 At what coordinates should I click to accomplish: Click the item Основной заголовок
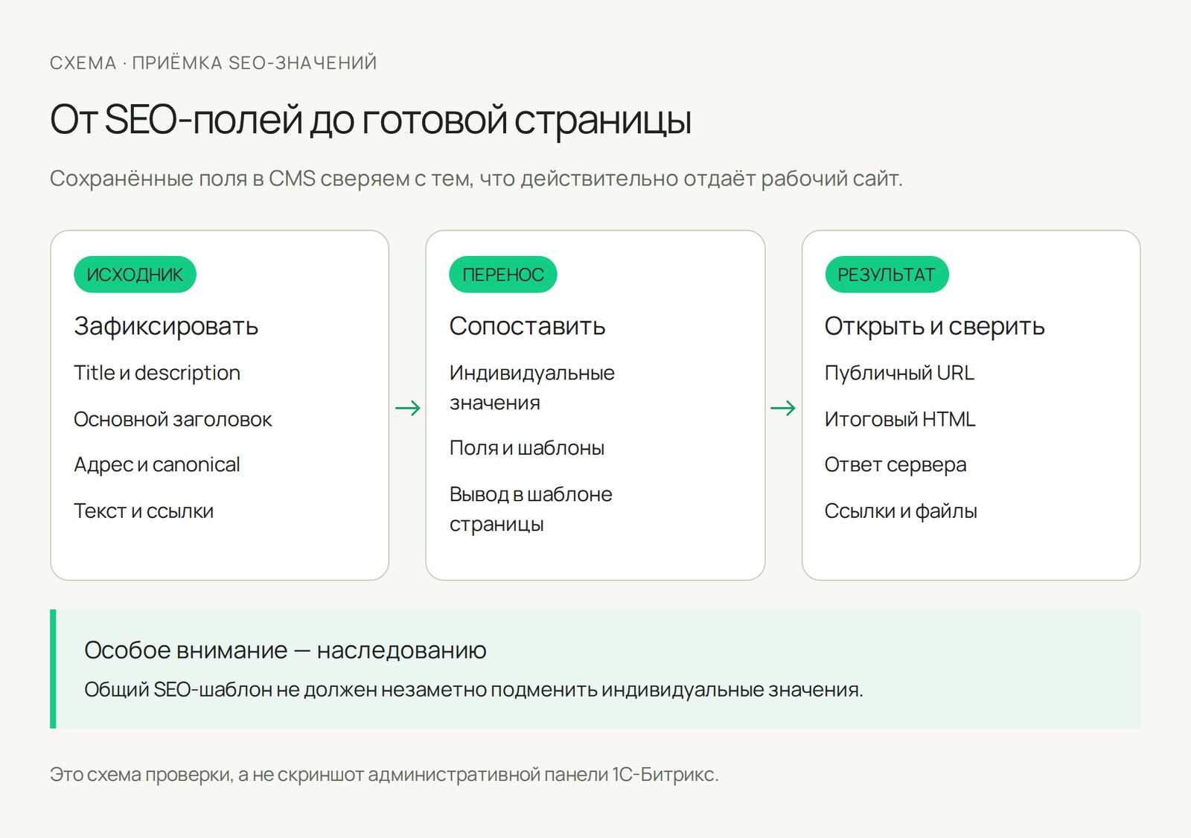[x=173, y=420]
